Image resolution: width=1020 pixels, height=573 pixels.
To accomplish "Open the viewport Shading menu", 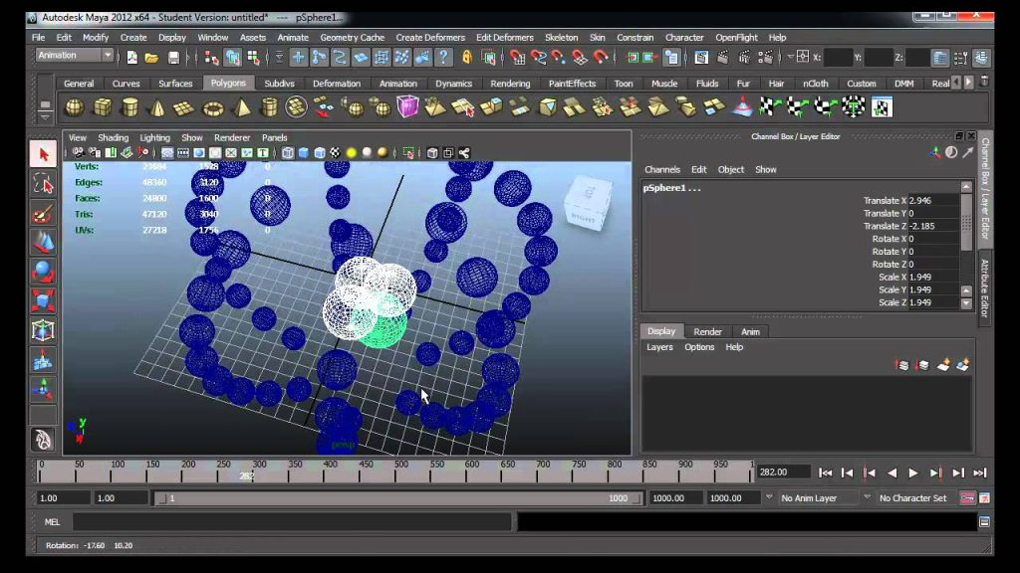I will pyautogui.click(x=114, y=137).
